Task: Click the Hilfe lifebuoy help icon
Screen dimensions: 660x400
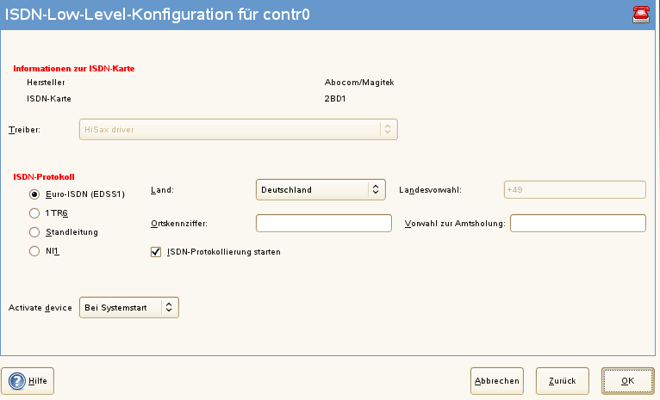Action: (18, 379)
